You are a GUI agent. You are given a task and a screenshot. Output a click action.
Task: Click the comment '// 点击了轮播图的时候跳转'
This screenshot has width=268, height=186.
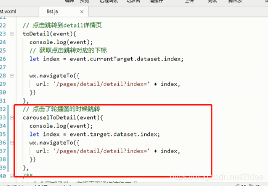[x=61, y=109]
